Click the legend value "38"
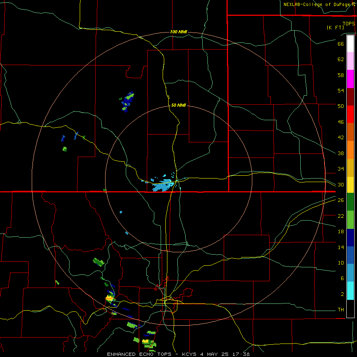The height and width of the screenshot is (357, 357). click(341, 153)
